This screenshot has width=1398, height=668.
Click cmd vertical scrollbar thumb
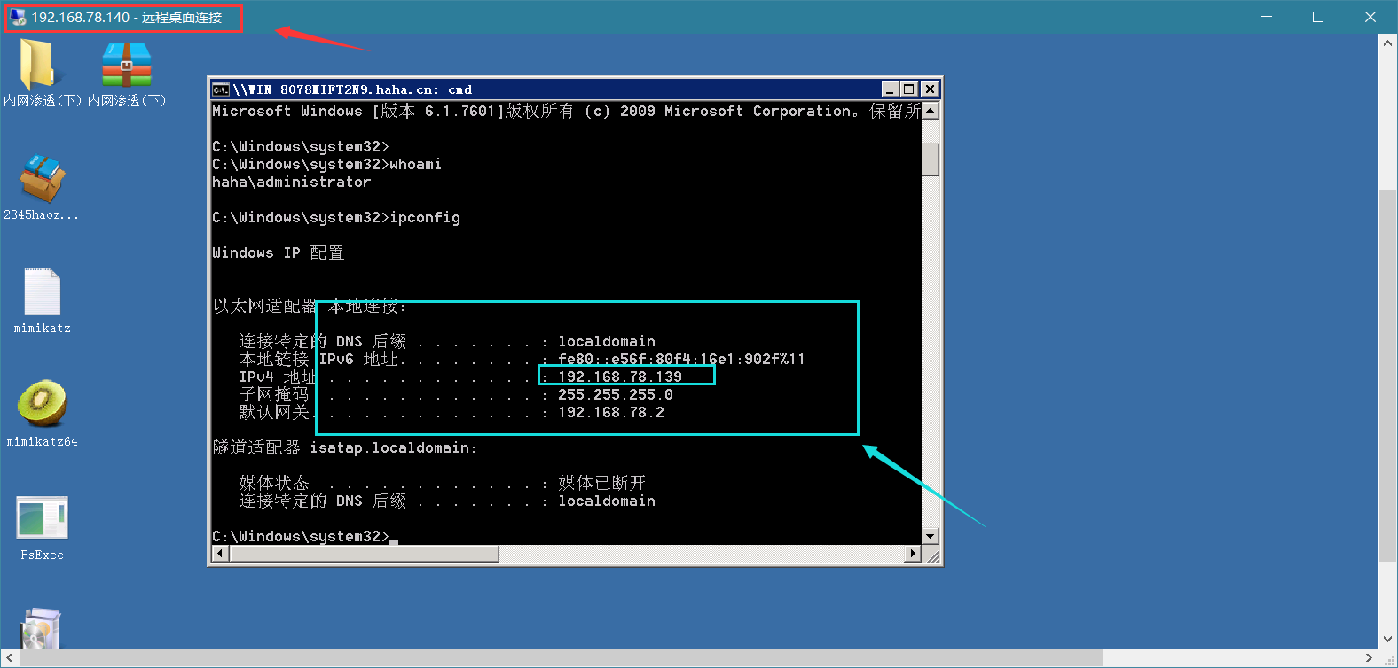(931, 159)
